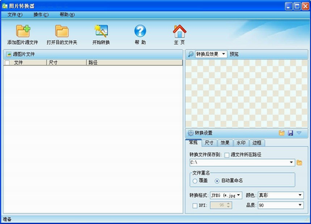311x224 pixels.
Task: Click the app icon in the title bar
Action: click(x=5, y=6)
